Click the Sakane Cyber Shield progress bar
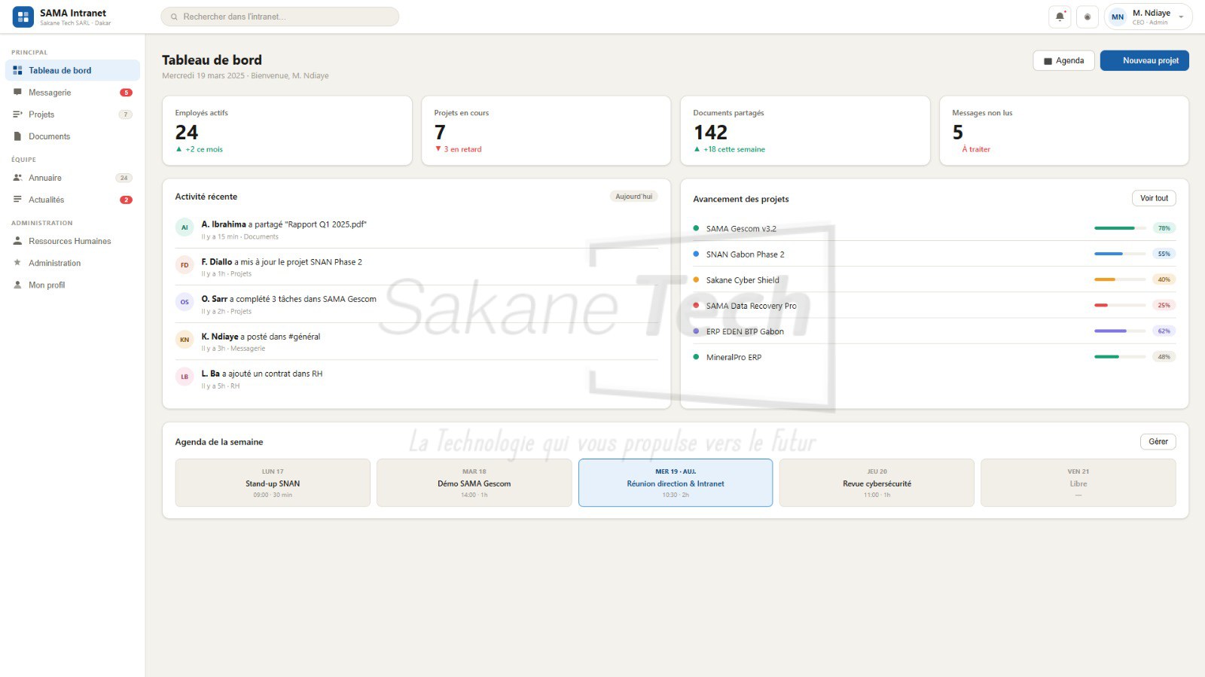The image size is (1205, 677). point(1121,279)
